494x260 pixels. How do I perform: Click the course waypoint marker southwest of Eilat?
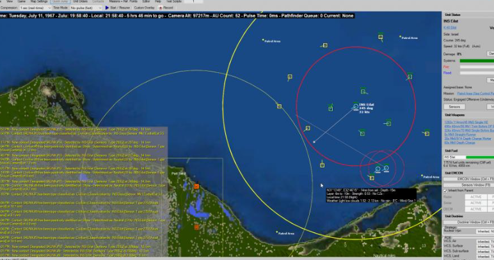coord(314,142)
